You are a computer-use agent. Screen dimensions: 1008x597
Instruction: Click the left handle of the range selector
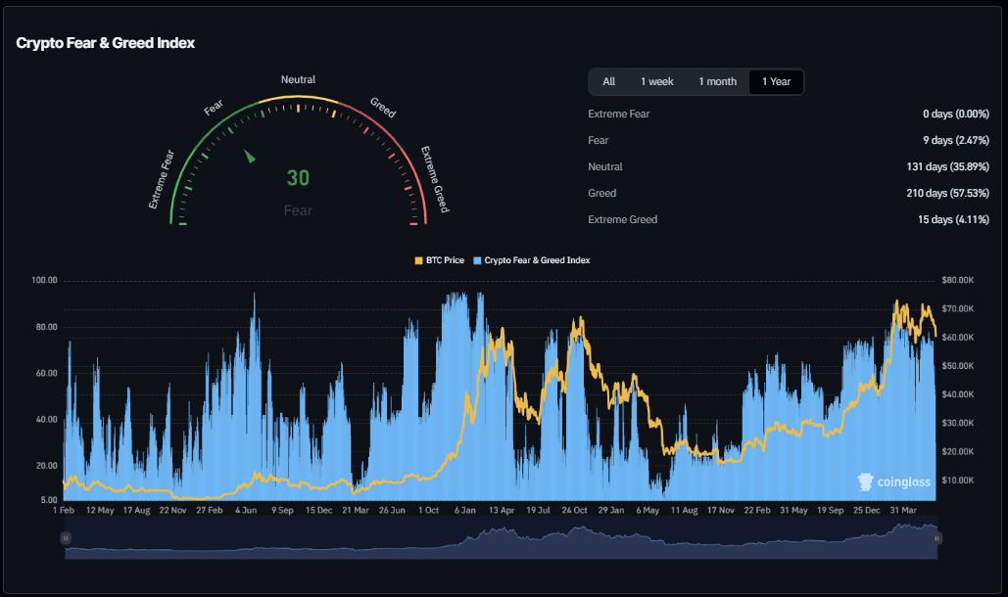66,537
